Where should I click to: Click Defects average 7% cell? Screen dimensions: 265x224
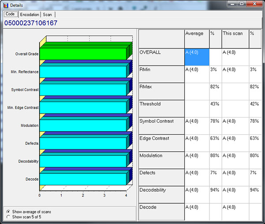[x=216, y=177]
